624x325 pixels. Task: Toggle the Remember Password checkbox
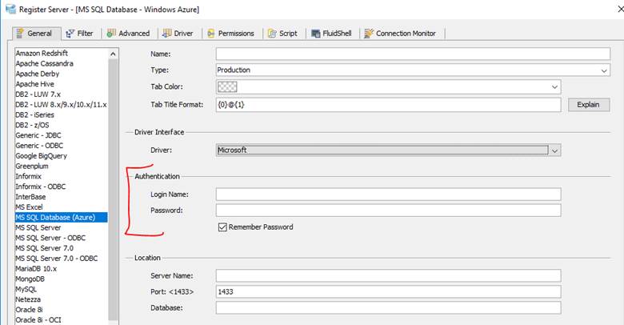222,227
